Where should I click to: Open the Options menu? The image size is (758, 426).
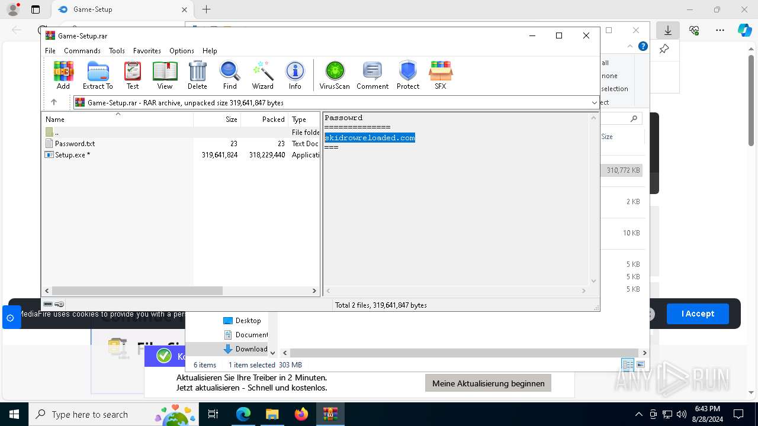click(x=182, y=51)
